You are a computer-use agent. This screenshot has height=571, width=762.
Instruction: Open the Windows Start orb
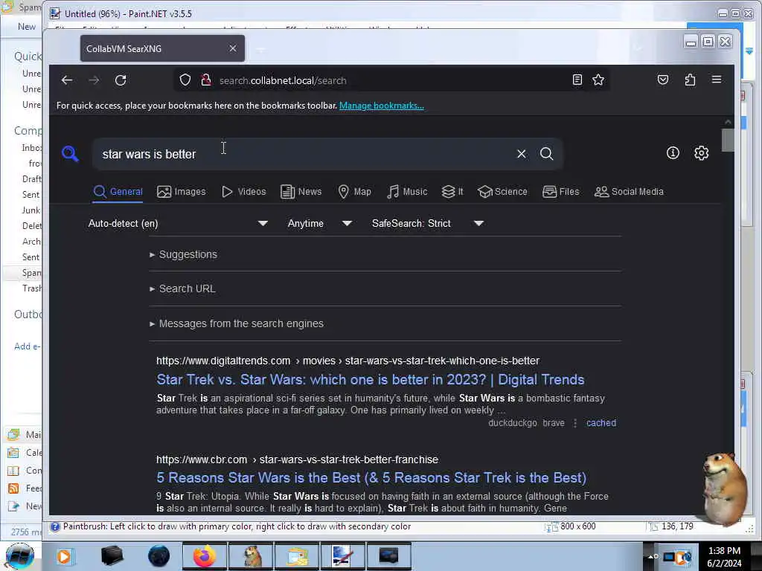coord(19,556)
